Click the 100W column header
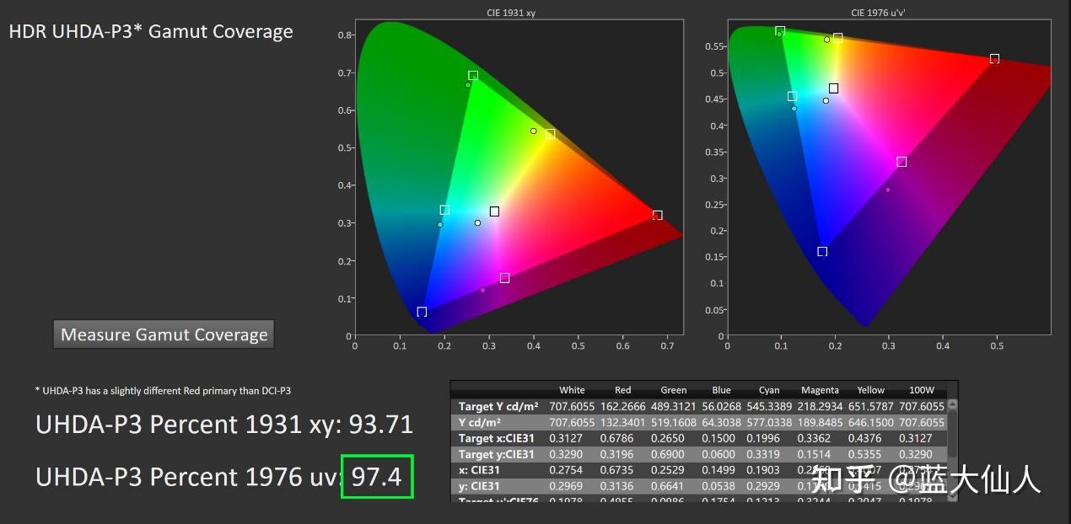 921,390
